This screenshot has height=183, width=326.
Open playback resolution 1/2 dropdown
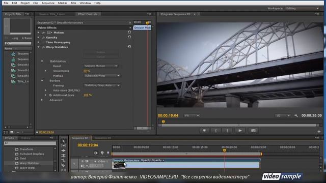pos(283,115)
